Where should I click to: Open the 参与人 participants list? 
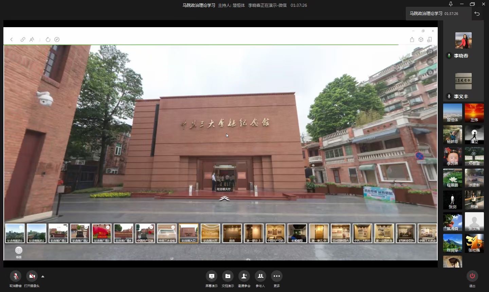[260, 276]
